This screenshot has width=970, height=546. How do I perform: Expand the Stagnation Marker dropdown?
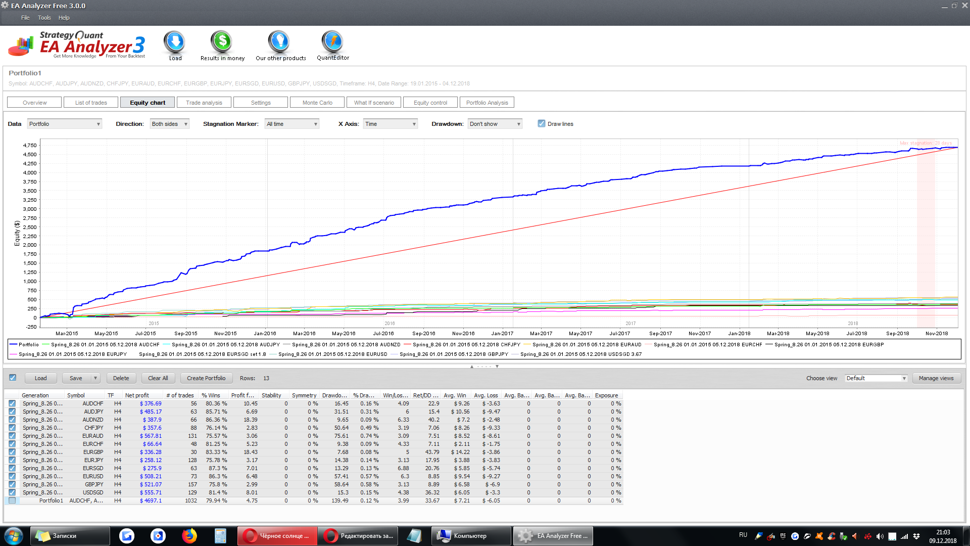(292, 124)
